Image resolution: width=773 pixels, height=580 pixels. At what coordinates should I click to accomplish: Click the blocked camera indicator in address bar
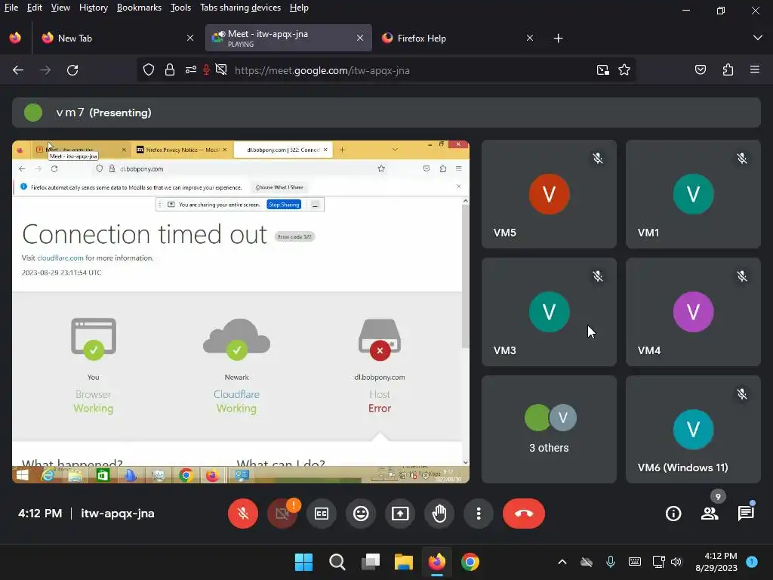[x=221, y=70]
